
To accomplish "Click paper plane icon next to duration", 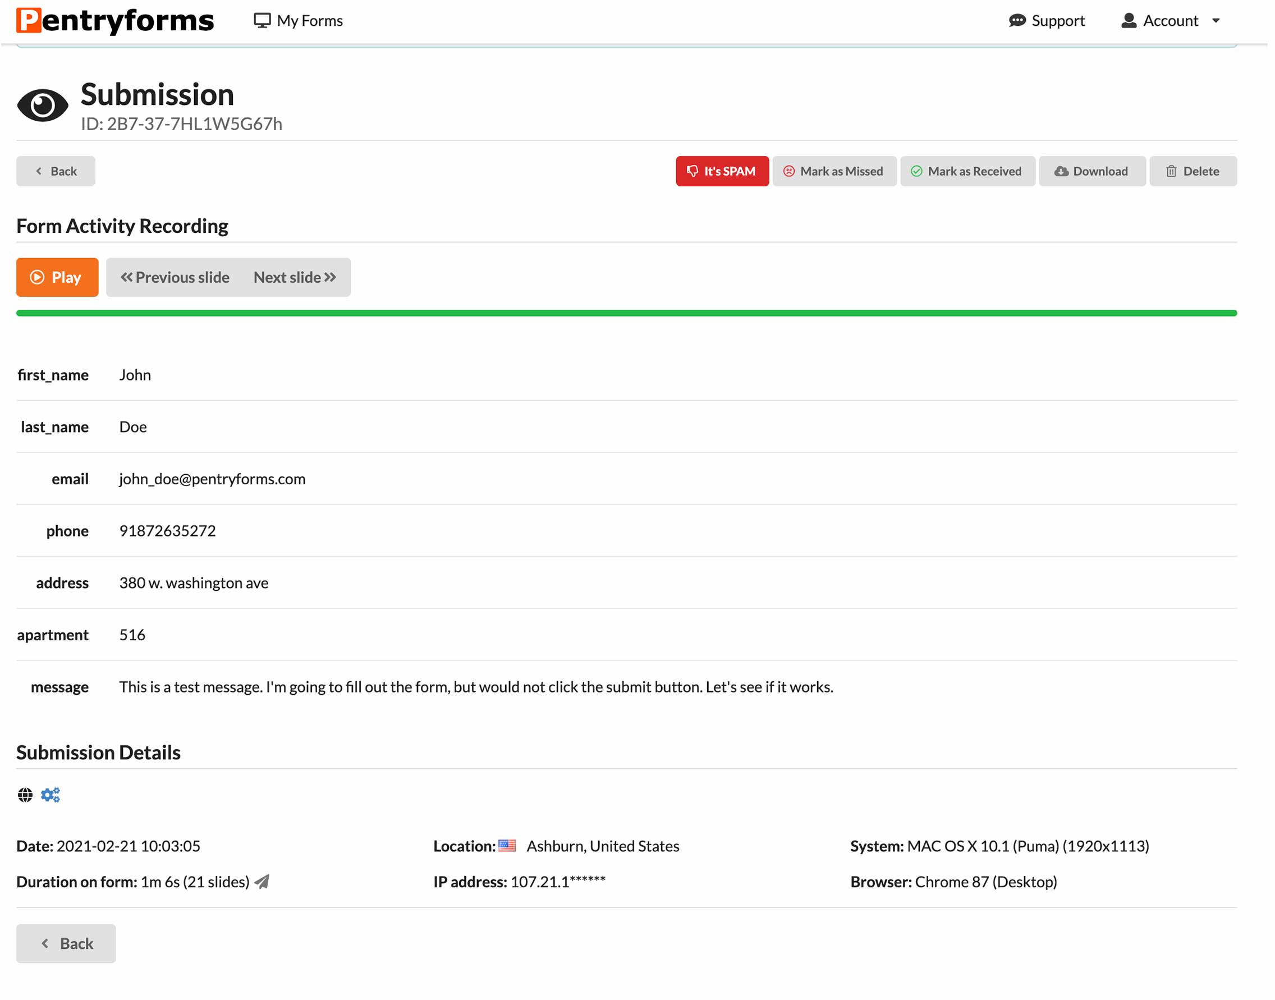I will point(263,882).
